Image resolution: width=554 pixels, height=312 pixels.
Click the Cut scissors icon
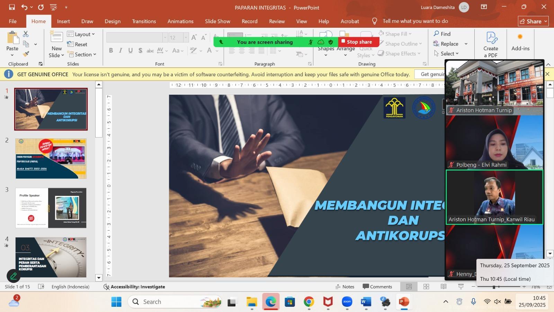pyautogui.click(x=26, y=34)
